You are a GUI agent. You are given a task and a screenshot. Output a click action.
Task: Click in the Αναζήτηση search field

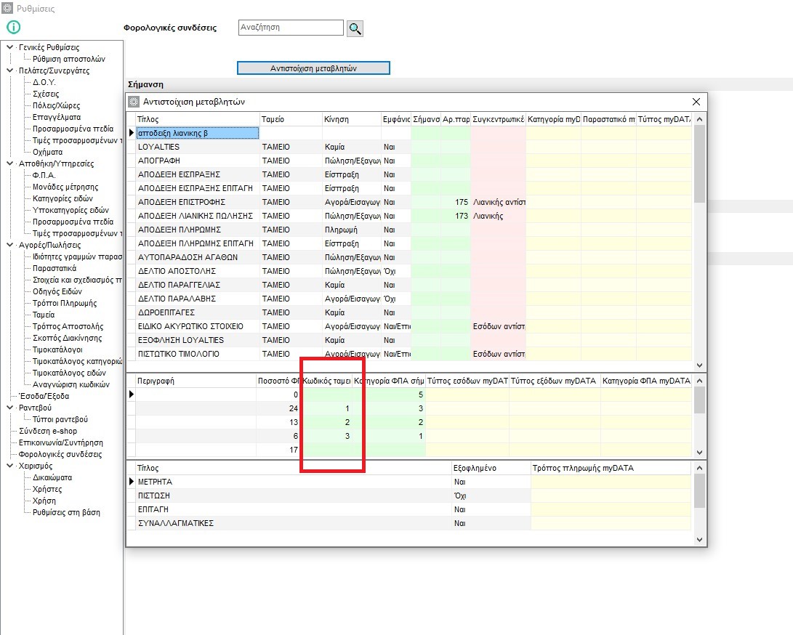click(291, 28)
